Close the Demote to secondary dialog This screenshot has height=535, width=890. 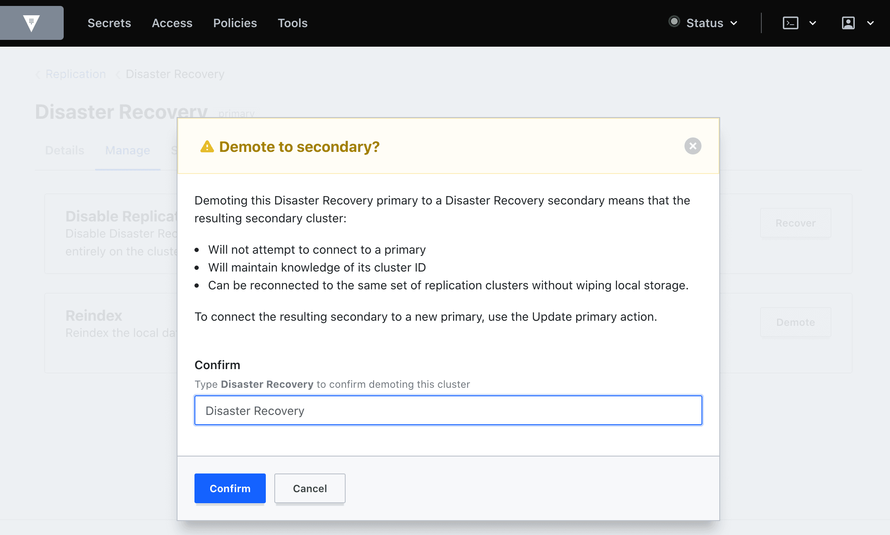pyautogui.click(x=692, y=146)
